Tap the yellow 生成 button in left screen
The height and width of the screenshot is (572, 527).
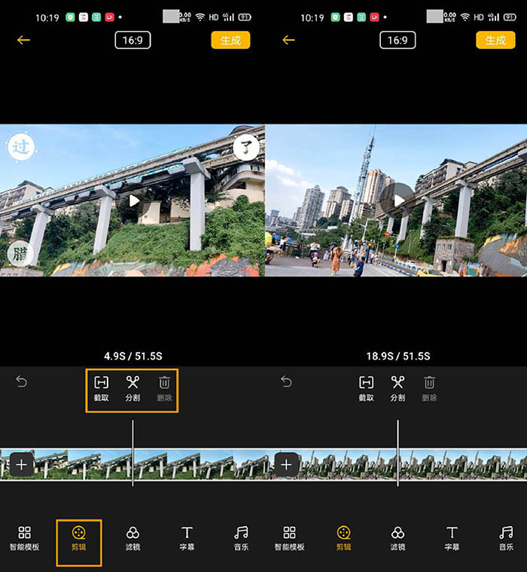click(x=230, y=40)
